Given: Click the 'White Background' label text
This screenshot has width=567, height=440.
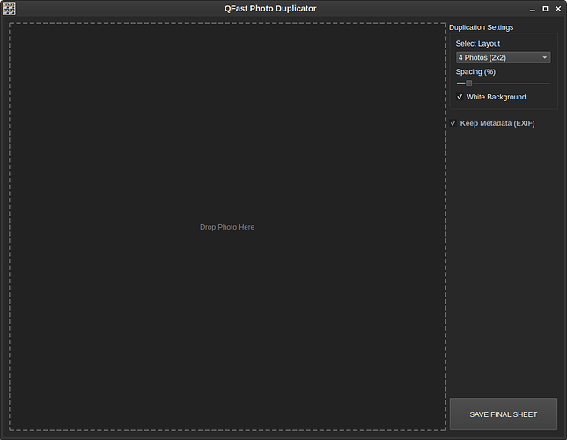Looking at the screenshot, I should (496, 97).
